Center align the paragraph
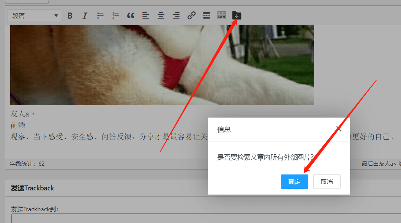Image resolution: width=401 pixels, height=223 pixels. click(161, 15)
